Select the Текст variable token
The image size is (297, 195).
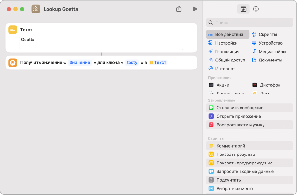(x=158, y=62)
